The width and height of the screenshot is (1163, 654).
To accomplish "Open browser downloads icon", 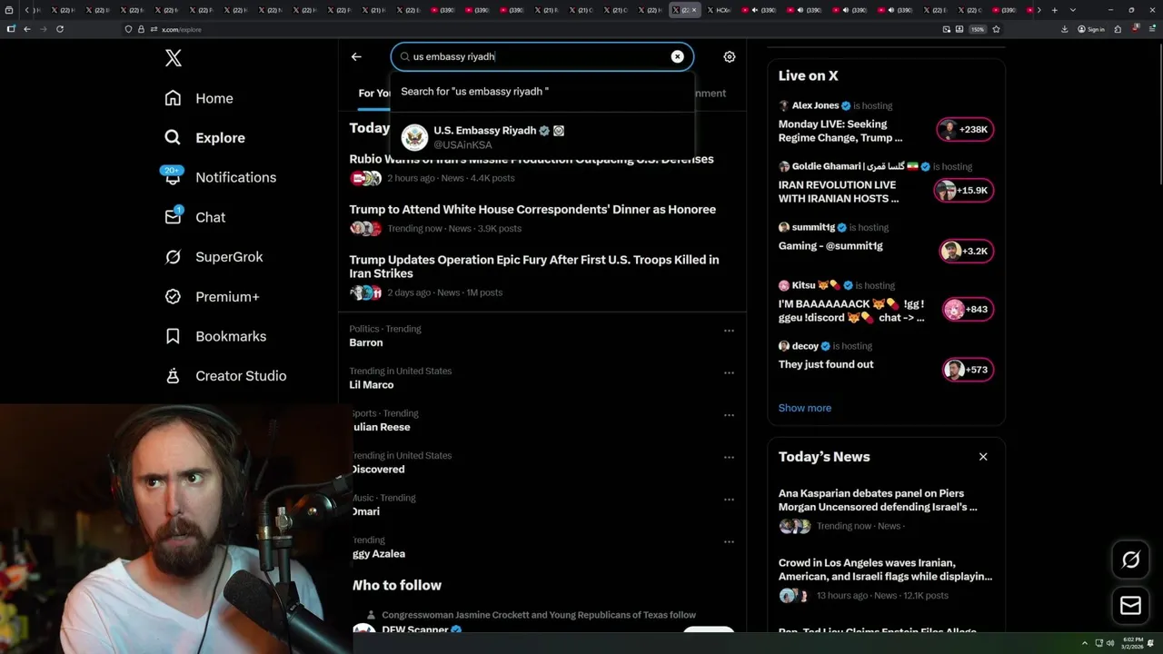I will point(1064,29).
